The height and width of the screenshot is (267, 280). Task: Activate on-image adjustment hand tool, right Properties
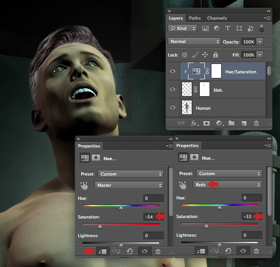[x=182, y=185]
